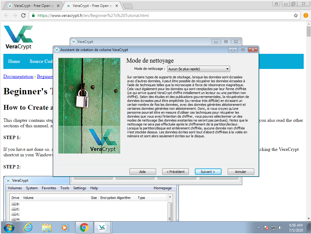The width and height of the screenshot is (311, 234).
Task: Open the Home menu on the website
Action: point(14,61)
